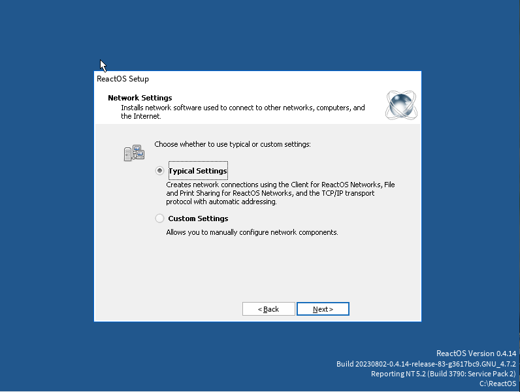Click the "Allows you to manually configure" description

click(252, 232)
